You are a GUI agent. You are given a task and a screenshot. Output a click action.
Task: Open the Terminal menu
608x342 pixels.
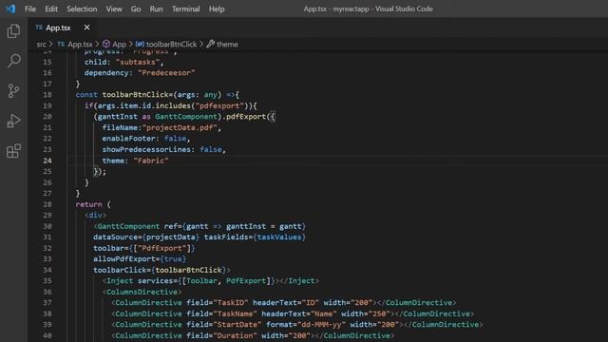click(186, 9)
